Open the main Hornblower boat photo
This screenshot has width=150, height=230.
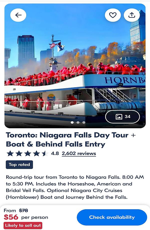pyautogui.click(x=75, y=66)
